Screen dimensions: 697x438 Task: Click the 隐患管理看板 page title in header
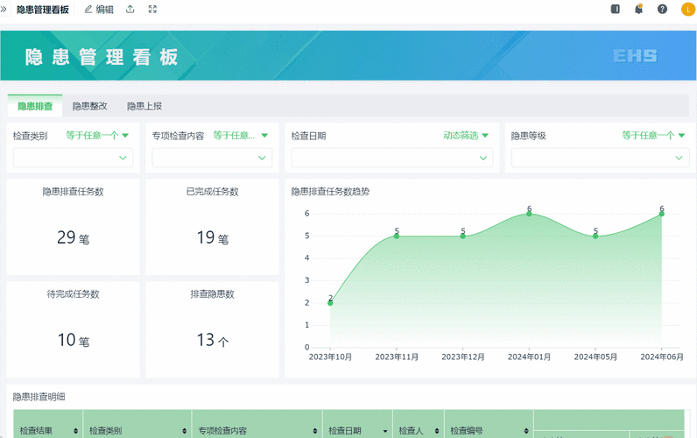tap(43, 10)
